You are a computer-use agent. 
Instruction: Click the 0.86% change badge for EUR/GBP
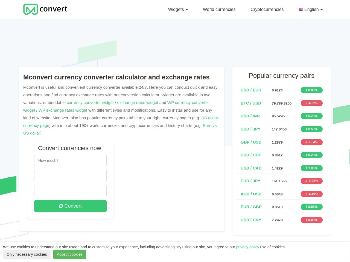[312, 207]
